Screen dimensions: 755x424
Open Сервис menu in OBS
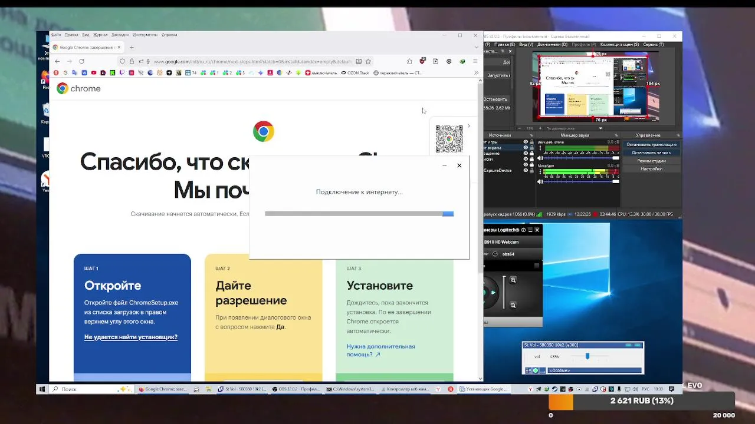coord(654,44)
